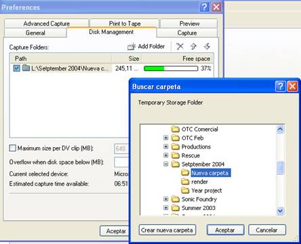Click the folder tree scrollbar thumb

pos(280,167)
